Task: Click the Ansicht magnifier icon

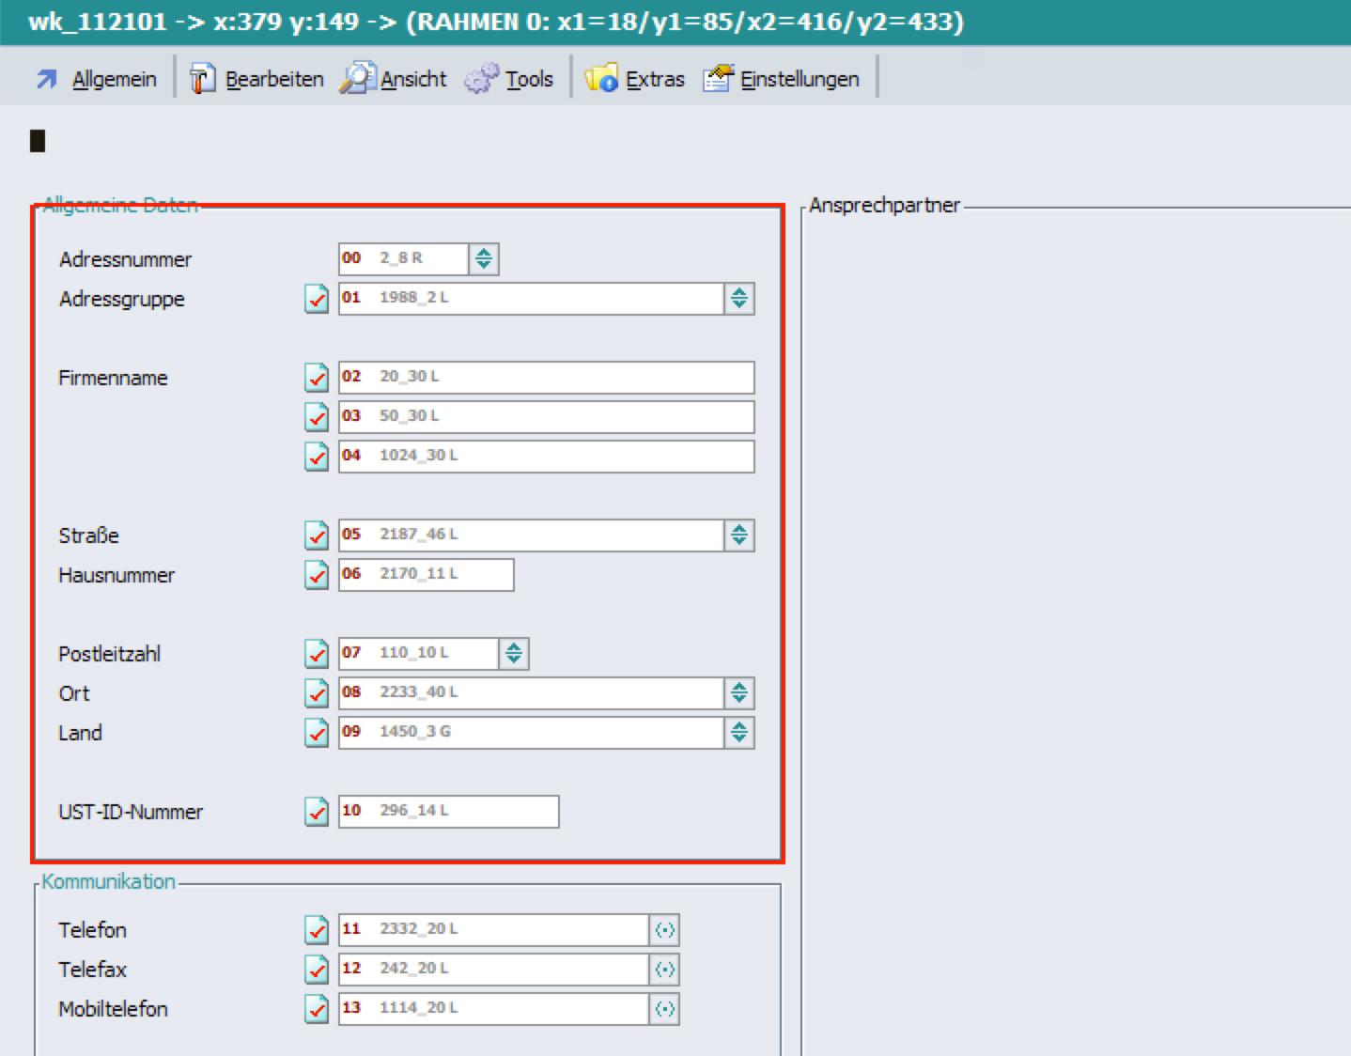Action: pos(357,79)
